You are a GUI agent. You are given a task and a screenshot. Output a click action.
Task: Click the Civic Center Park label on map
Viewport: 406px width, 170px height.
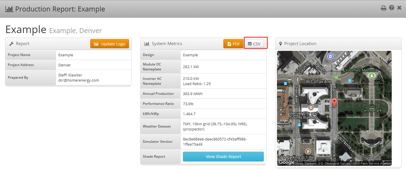click(371, 109)
